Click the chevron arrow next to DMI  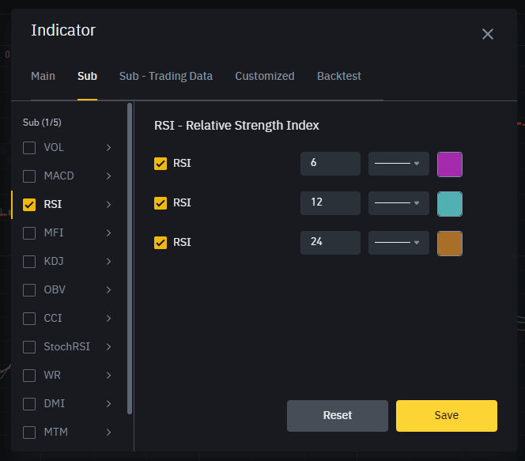tap(108, 404)
